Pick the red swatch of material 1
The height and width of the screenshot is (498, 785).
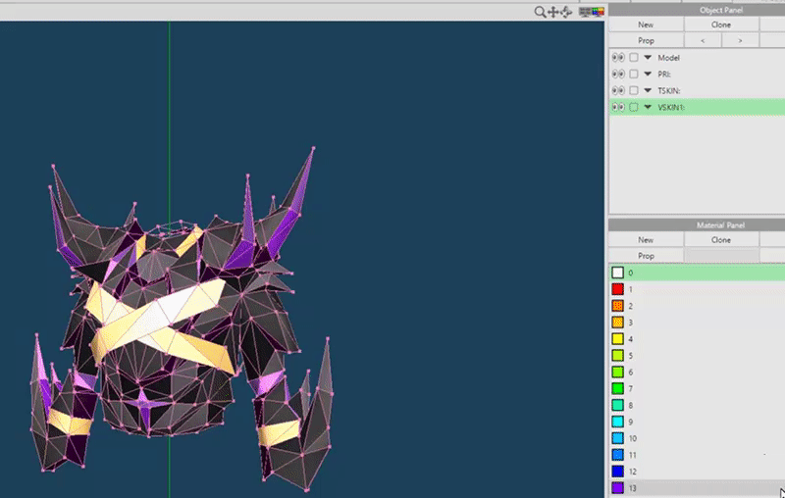point(618,289)
